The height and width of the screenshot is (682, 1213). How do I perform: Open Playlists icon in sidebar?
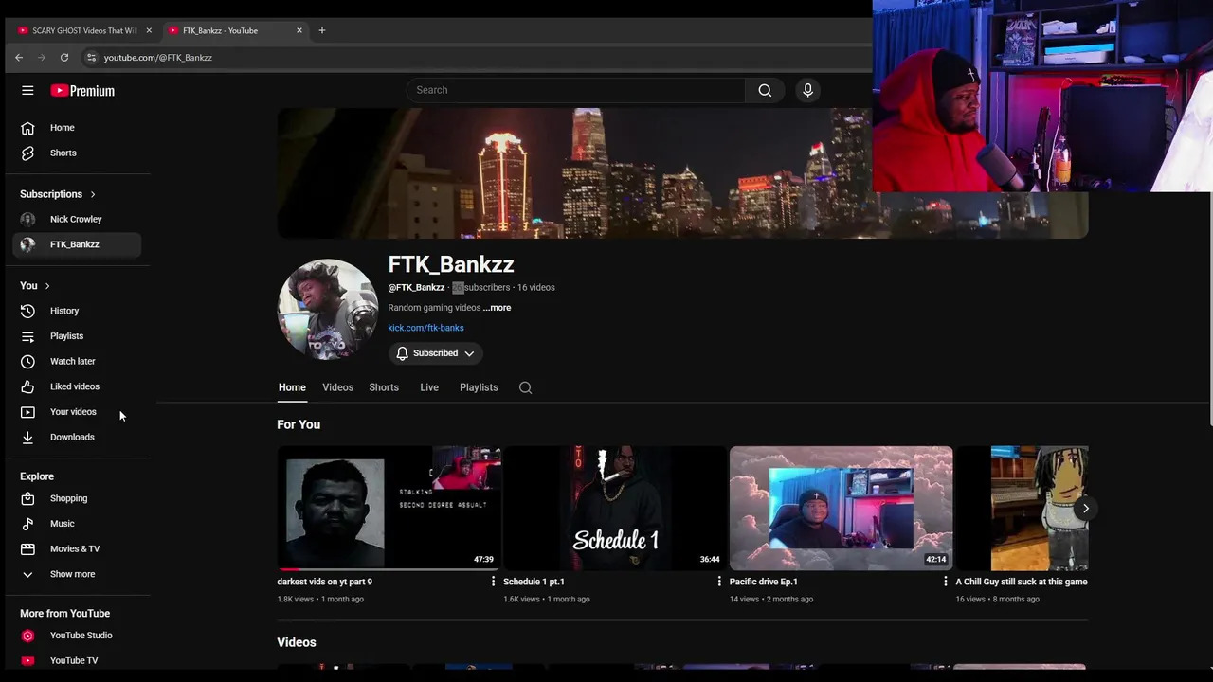click(x=27, y=336)
